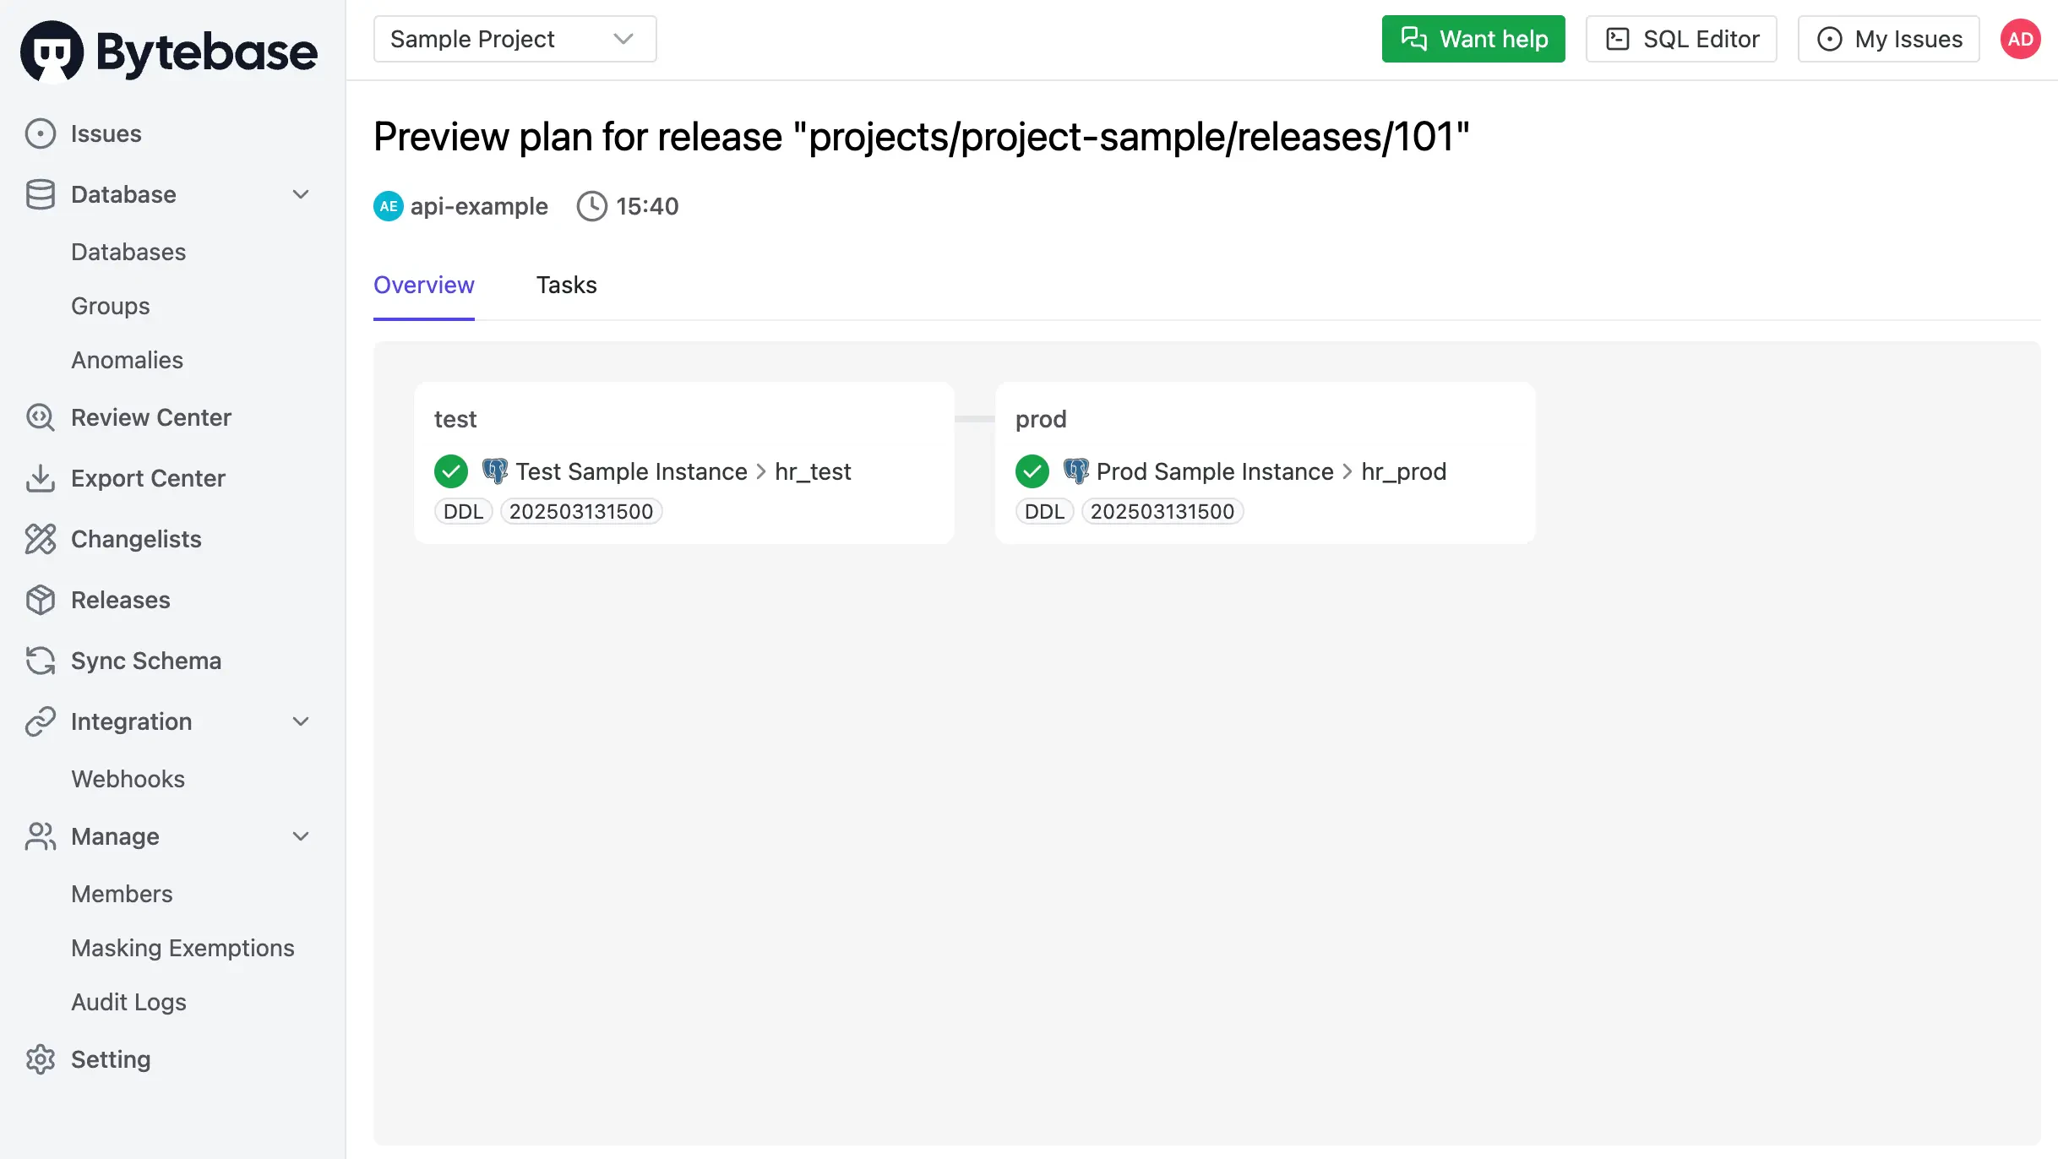Viewport: 2058px width, 1159px height.
Task: Open the Sample Project dropdown
Action: (514, 39)
